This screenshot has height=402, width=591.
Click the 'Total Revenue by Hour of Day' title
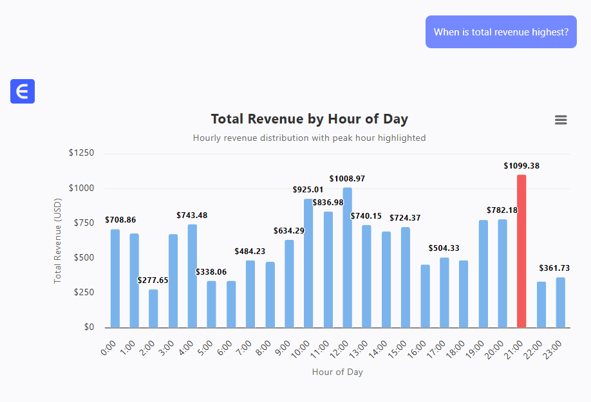(309, 119)
